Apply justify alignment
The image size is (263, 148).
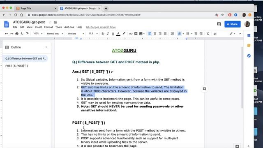coord(165,34)
